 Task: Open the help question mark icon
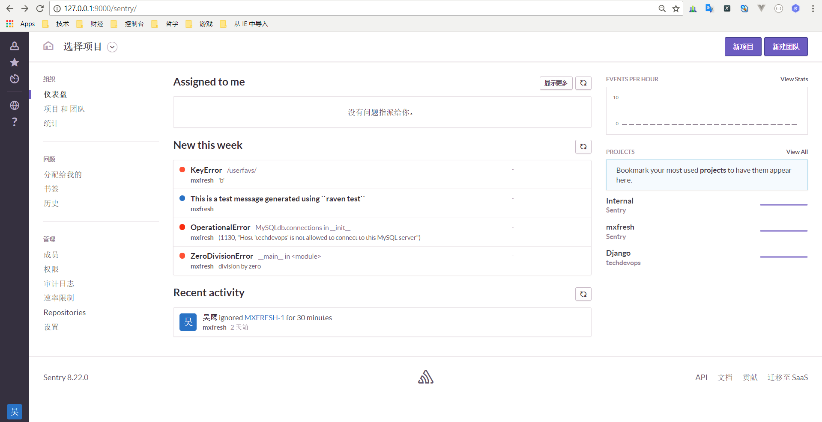click(x=15, y=122)
